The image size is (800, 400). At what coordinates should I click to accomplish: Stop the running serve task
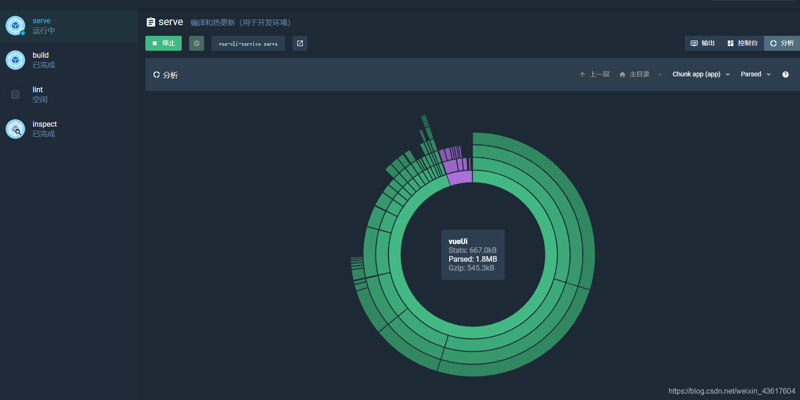164,43
